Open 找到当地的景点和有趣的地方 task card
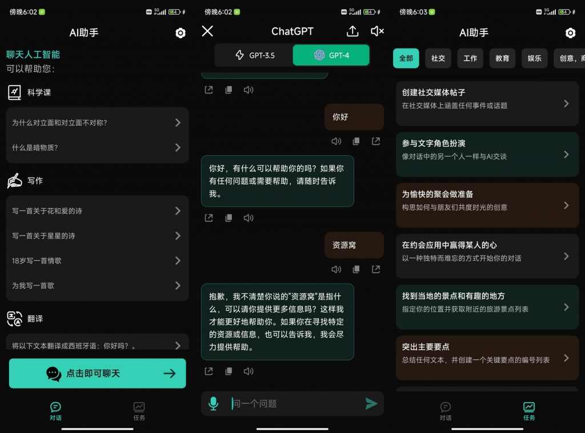The height and width of the screenshot is (433, 585). [487, 307]
